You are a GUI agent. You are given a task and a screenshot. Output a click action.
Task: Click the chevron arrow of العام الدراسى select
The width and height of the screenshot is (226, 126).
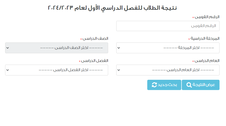[x=119, y=70]
